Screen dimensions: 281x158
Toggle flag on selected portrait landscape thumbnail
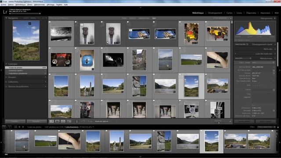[x=180, y=74]
